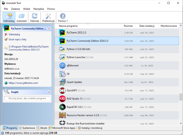The height and width of the screenshot is (135, 183).
Task: Sort by Nazwa programu column header
Action: [88, 26]
